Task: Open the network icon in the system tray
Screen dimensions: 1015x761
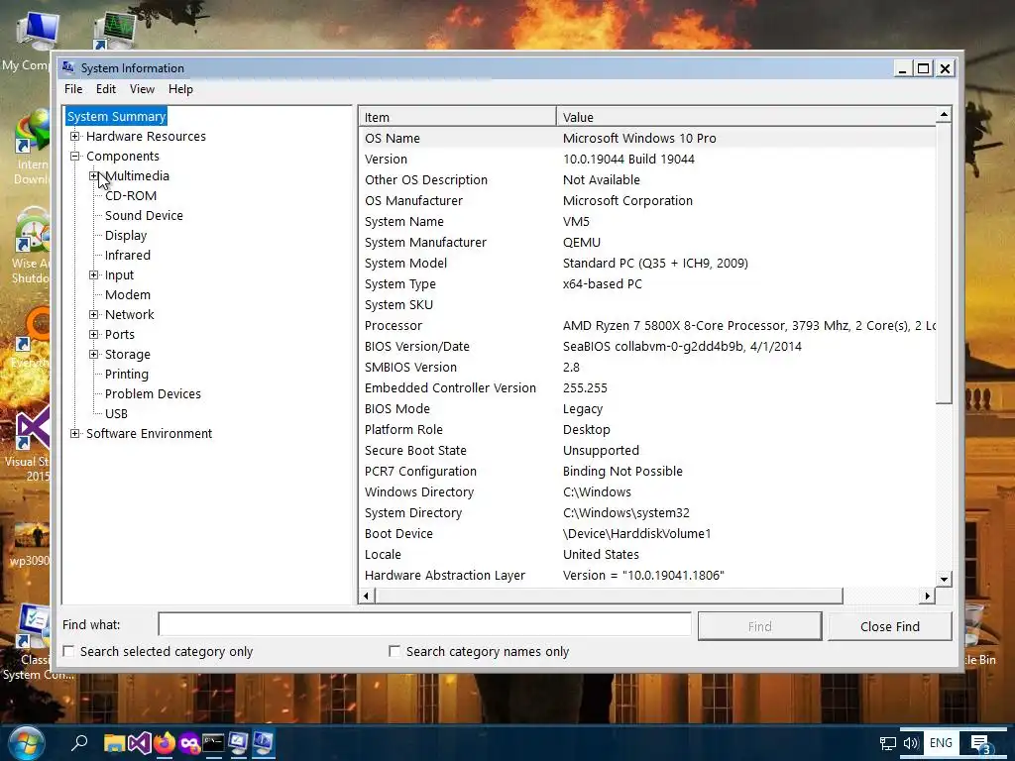Action: click(x=887, y=743)
